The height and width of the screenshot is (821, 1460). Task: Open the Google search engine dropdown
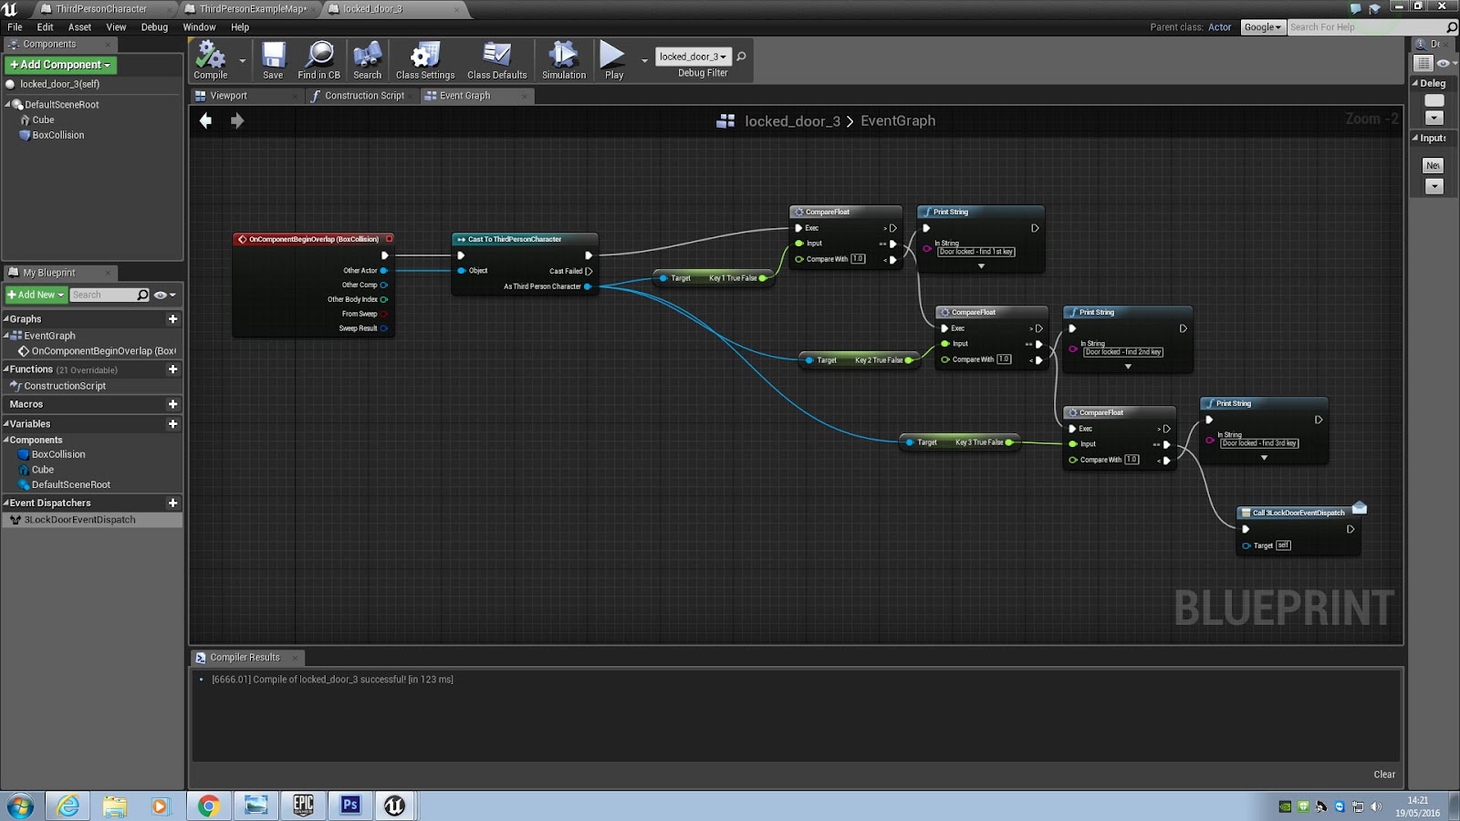[1263, 27]
